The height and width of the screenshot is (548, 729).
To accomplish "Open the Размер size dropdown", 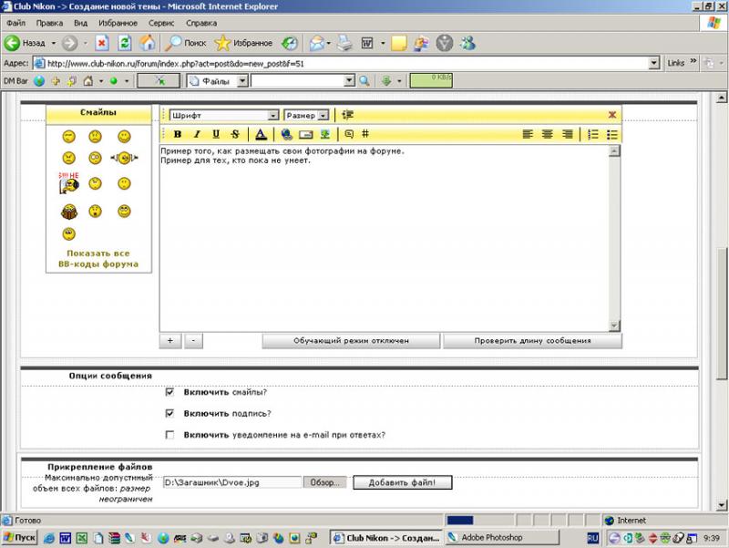I will tap(306, 115).
